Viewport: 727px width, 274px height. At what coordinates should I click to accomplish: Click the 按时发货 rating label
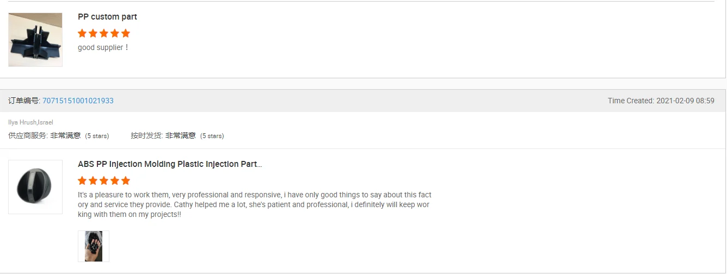[x=146, y=135]
